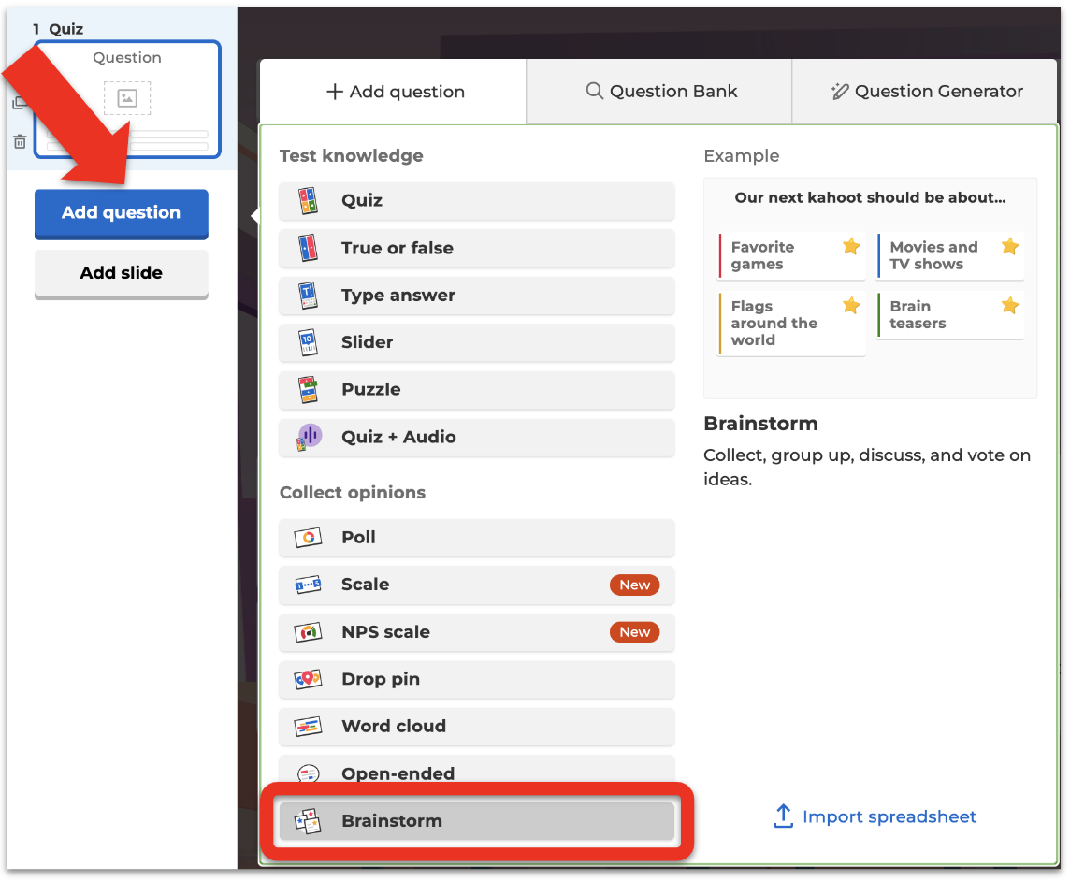Duplicate the Quiz slide with copy icon
The width and height of the screenshot is (1070, 881).
pos(20,103)
